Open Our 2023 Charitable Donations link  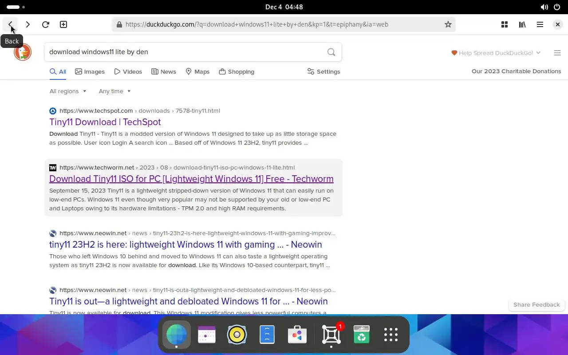pyautogui.click(x=517, y=71)
